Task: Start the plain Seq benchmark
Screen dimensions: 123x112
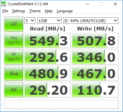Action: (x=14, y=73)
